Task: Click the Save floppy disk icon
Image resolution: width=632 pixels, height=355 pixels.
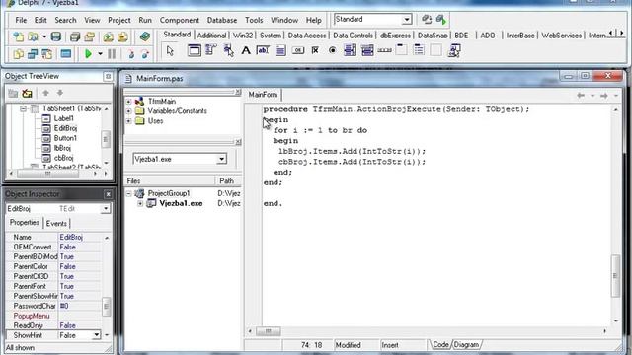Action: pyautogui.click(x=56, y=37)
